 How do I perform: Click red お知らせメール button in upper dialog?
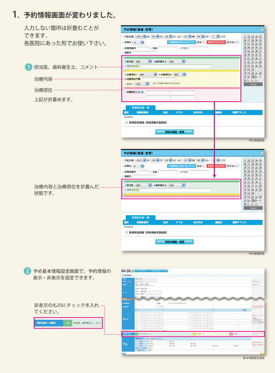tap(216, 42)
